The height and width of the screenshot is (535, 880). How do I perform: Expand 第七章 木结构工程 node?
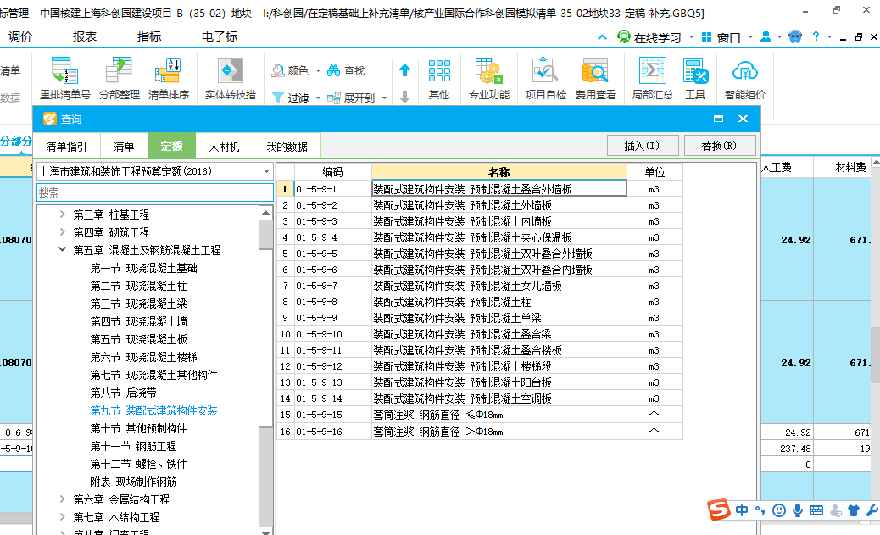pos(62,517)
